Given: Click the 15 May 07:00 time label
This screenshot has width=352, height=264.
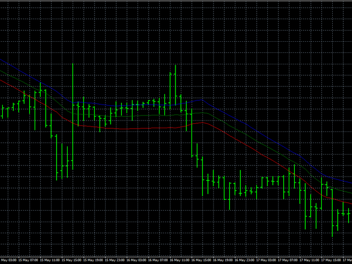Looking at the screenshot, I should (x=28, y=260).
